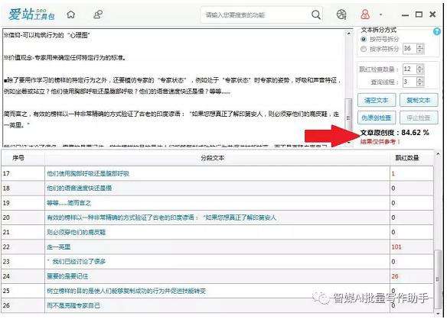Open the toolbox icon next to home

click(98, 14)
